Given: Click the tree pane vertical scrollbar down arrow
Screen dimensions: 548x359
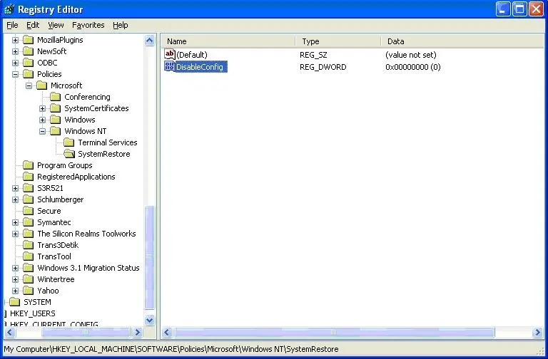Looking at the screenshot, I should (149, 321).
